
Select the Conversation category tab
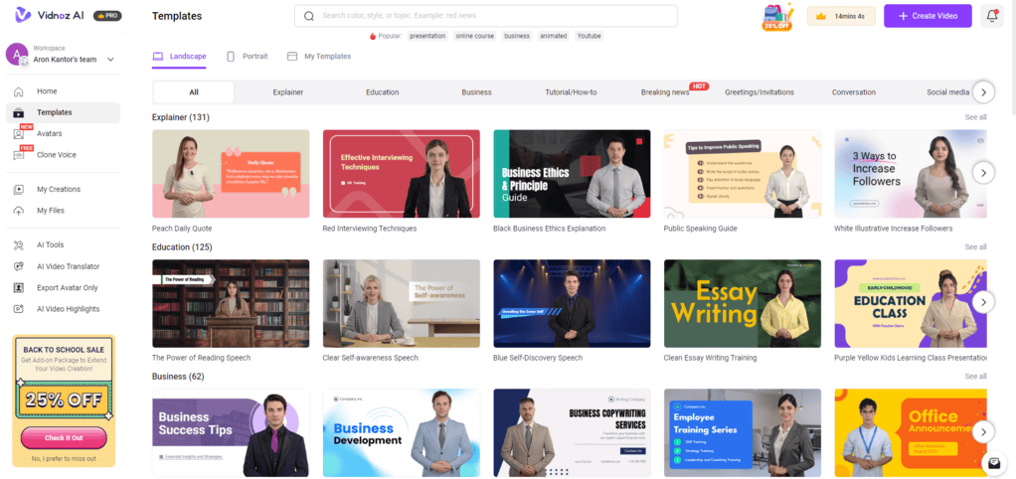coord(854,92)
